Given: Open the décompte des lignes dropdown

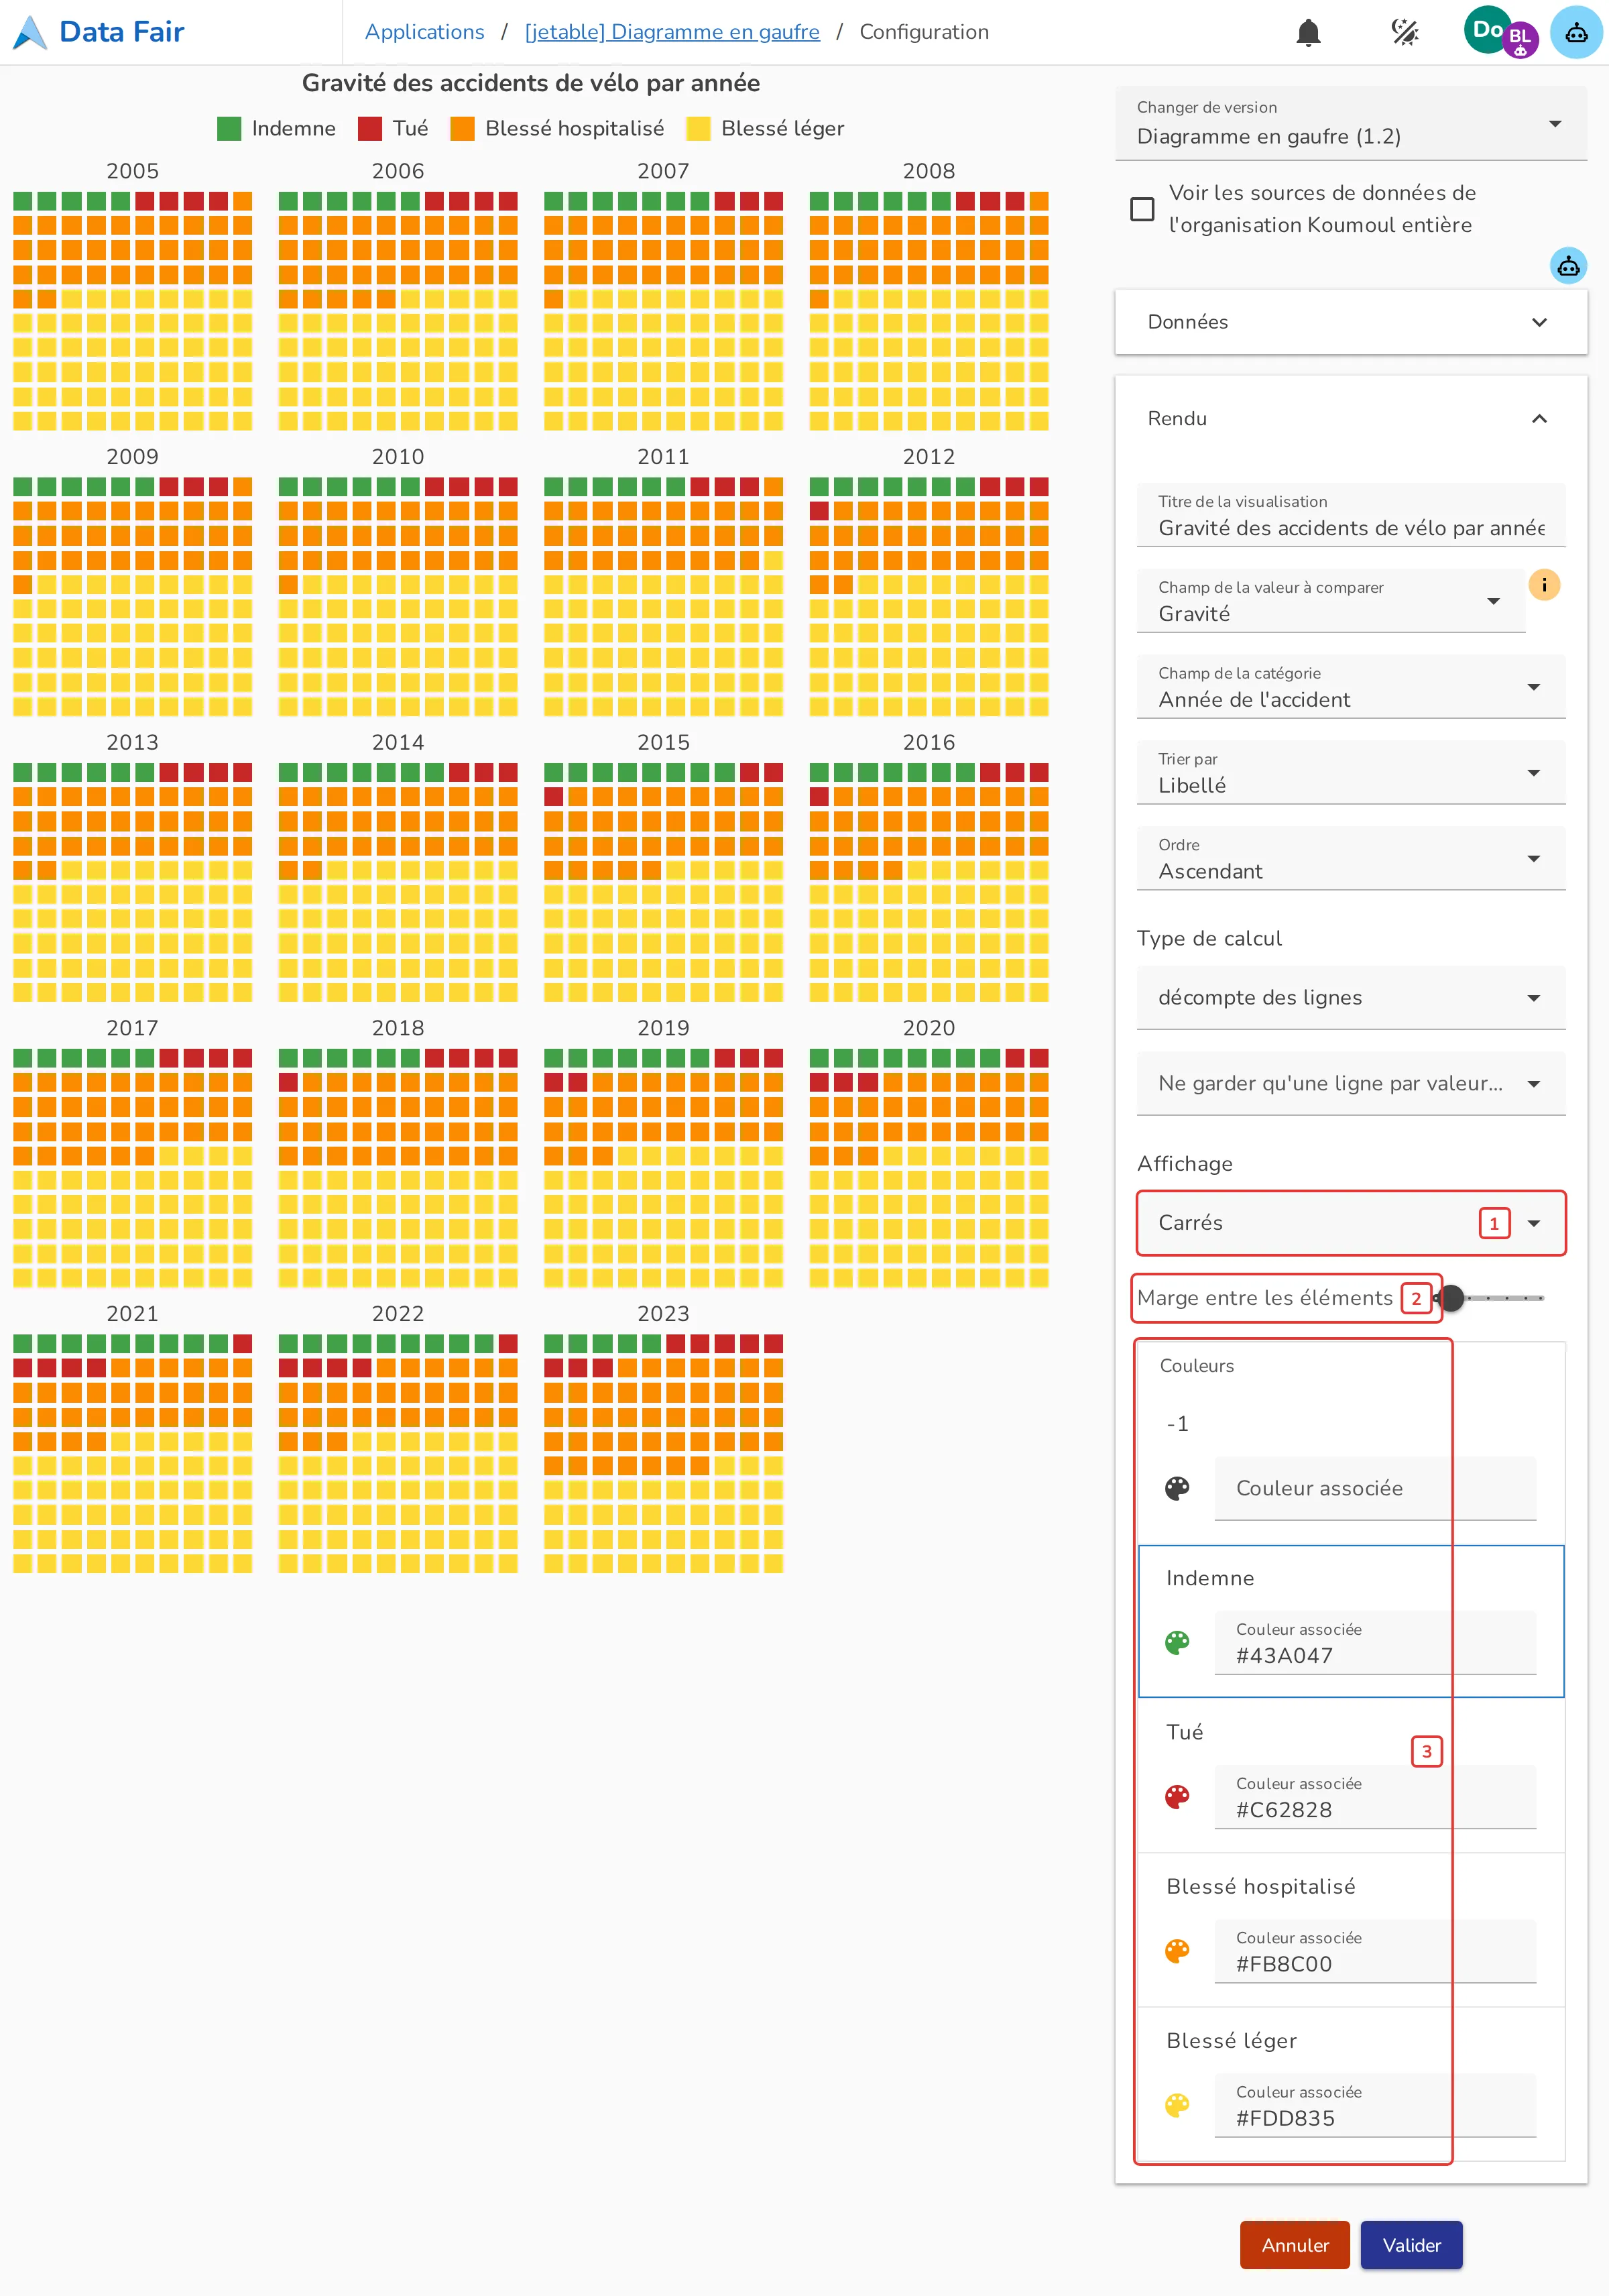Looking at the screenshot, I should point(1351,998).
